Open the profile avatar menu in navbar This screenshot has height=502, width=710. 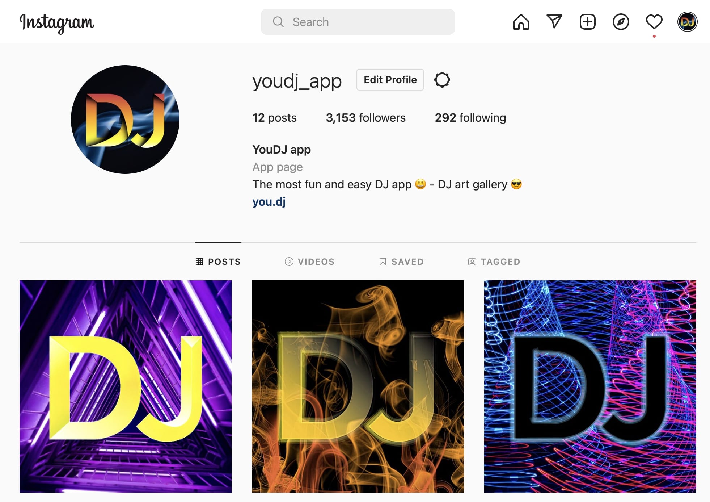click(687, 22)
